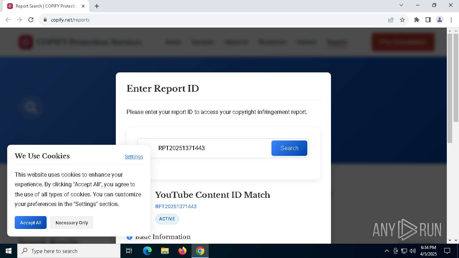Open the Windows Start menu
This screenshot has height=258, width=459.
pyautogui.click(x=9, y=251)
